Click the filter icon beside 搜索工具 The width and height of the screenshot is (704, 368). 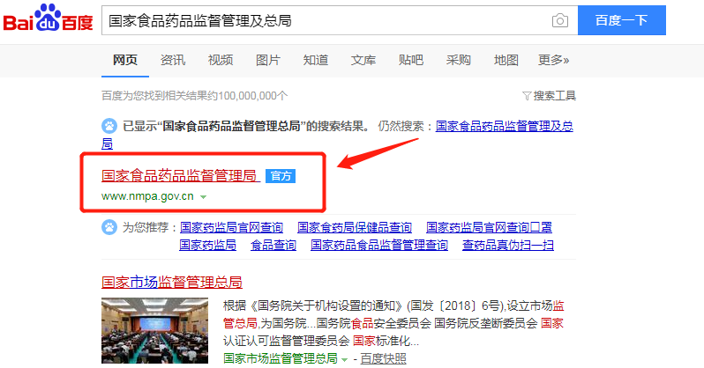pos(527,96)
